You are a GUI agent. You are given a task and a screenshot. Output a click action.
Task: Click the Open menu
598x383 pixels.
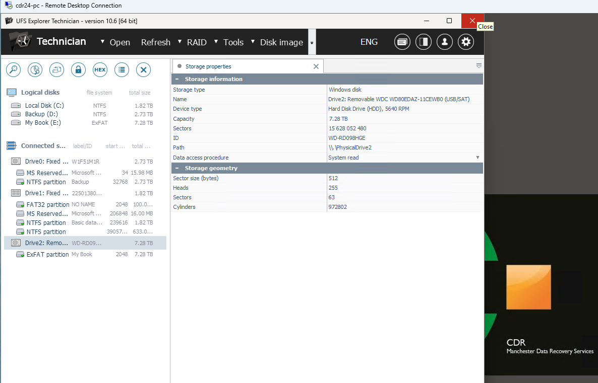[120, 42]
